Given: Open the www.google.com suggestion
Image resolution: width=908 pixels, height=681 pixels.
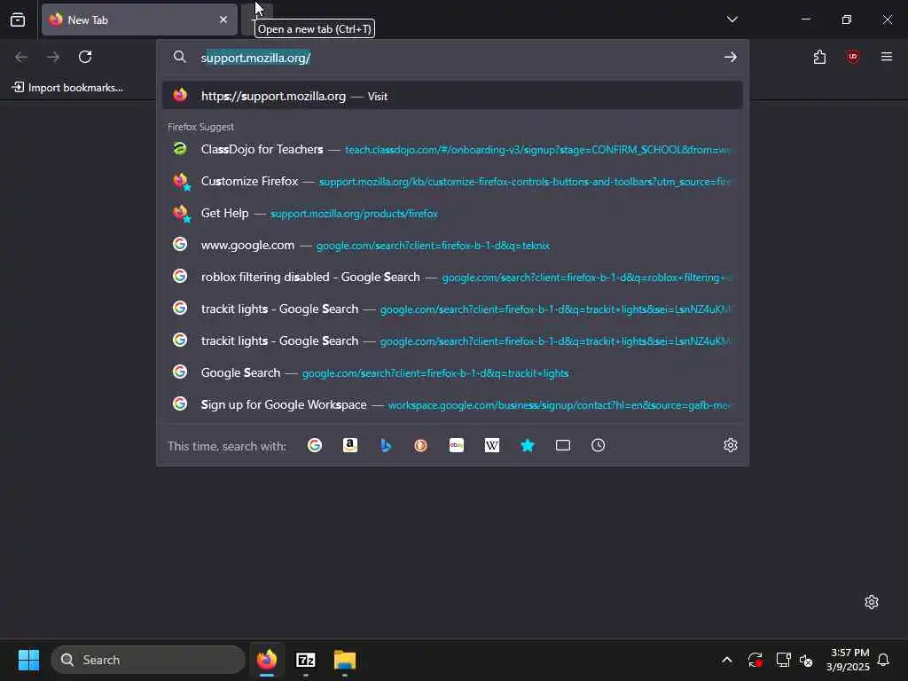Looking at the screenshot, I should (452, 245).
